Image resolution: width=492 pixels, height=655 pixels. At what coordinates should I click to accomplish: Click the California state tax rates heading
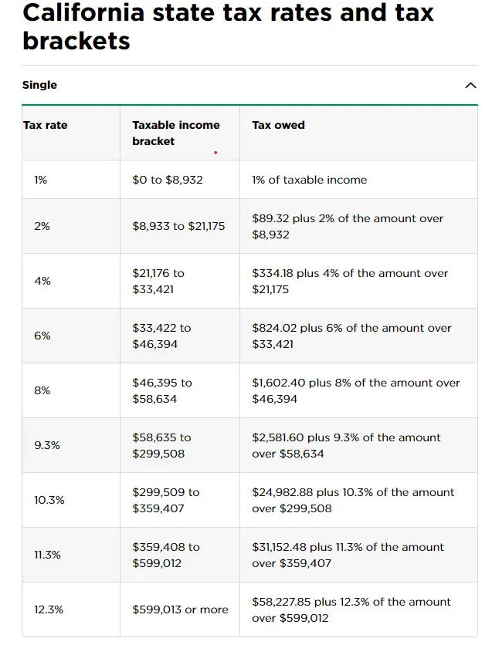[x=228, y=25]
